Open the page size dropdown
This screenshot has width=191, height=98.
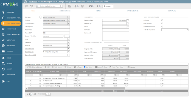(49, 94)
